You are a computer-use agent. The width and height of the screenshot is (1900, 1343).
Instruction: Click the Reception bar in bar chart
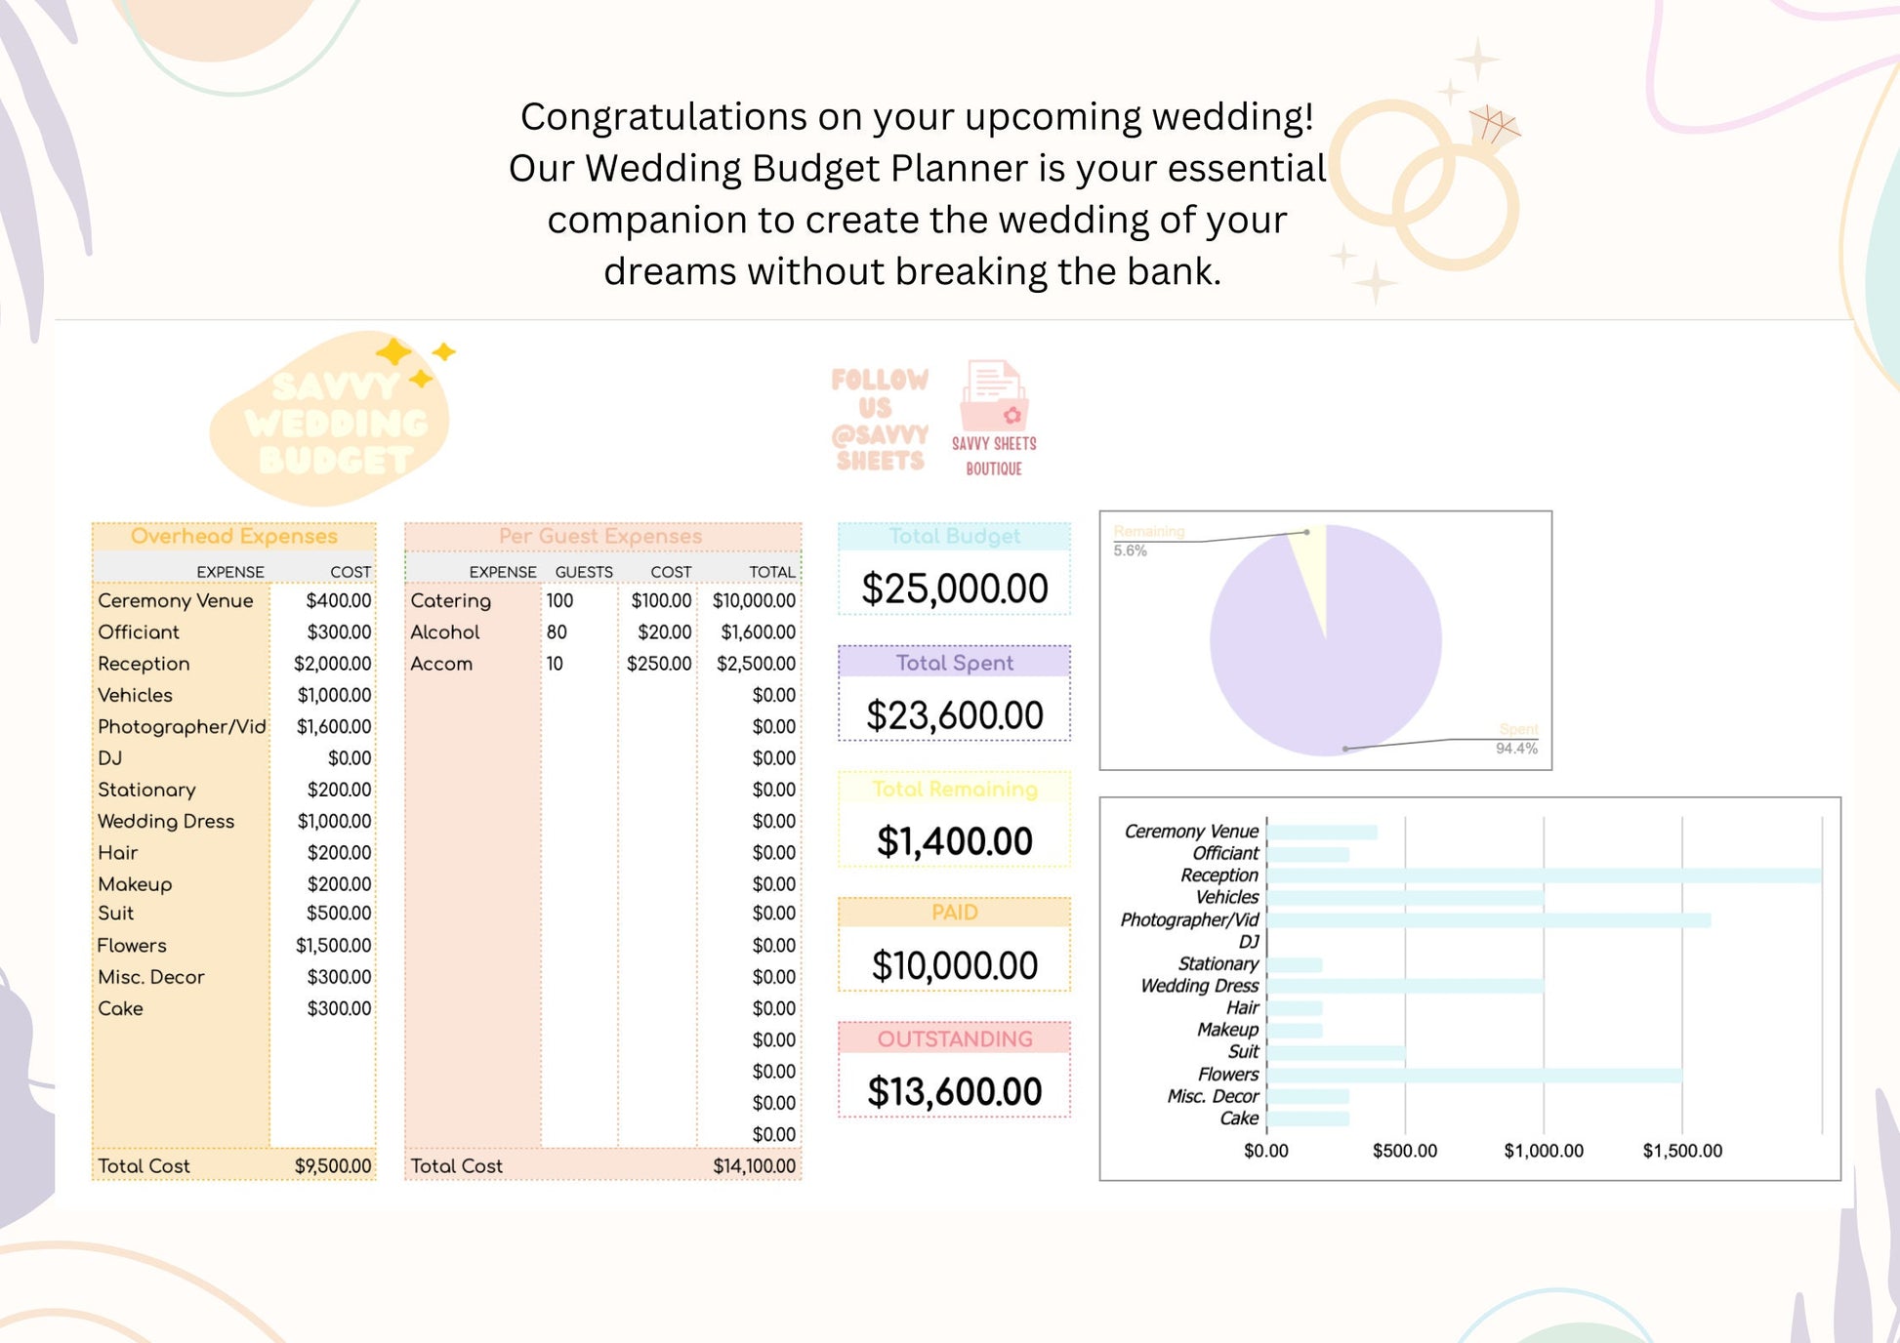pos(1543,875)
